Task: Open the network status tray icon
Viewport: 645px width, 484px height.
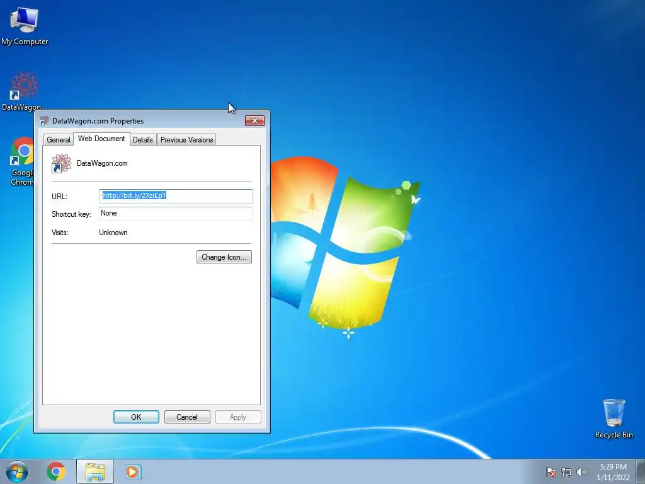Action: 566,472
